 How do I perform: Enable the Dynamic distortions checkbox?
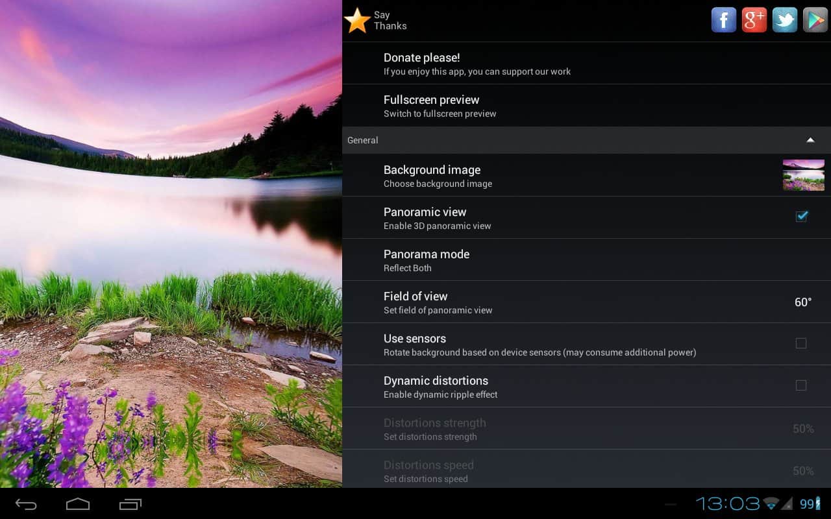[x=801, y=385]
